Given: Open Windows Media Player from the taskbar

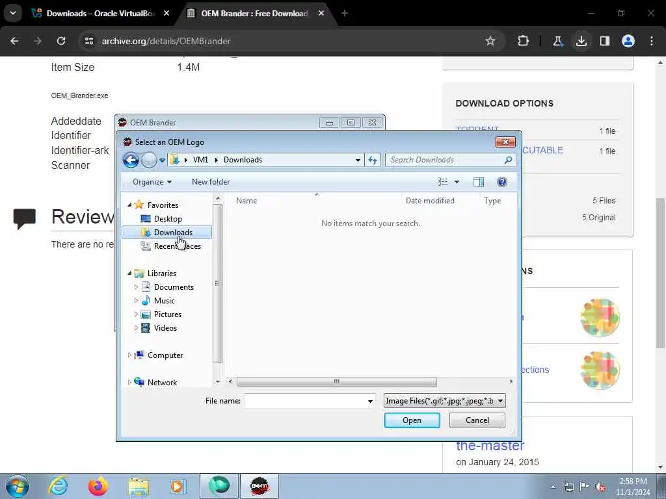Looking at the screenshot, I should coord(178,486).
